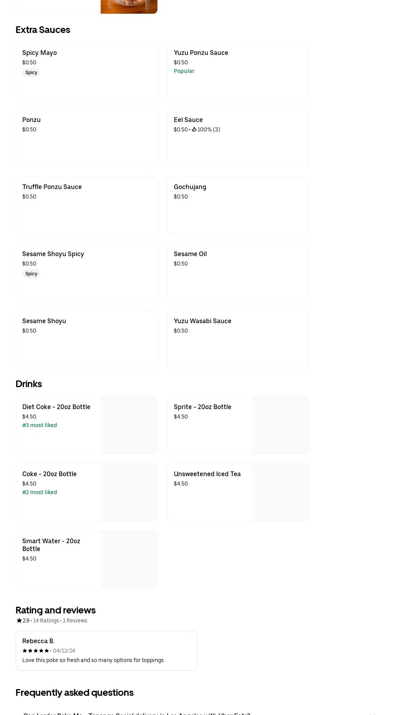Image resolution: width=401 pixels, height=715 pixels.
Task: Choose the plain Sesame Shoyu sauce
Action: pyautogui.click(x=87, y=339)
